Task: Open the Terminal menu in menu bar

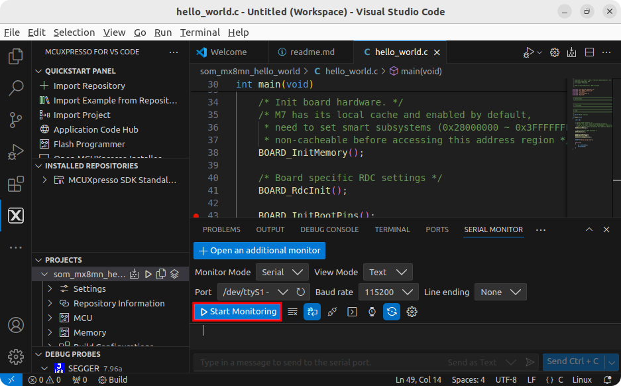Action: tap(199, 32)
